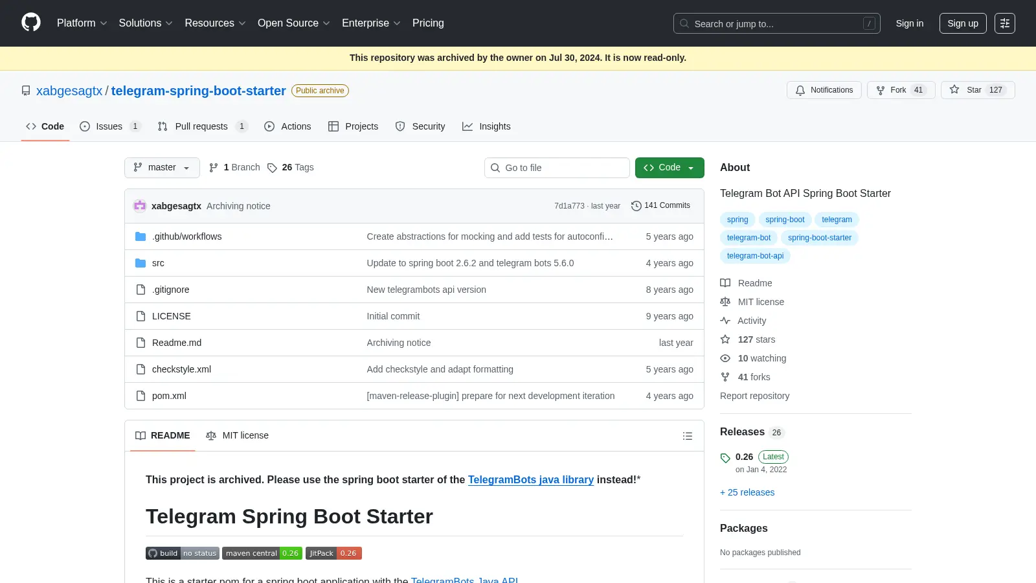
Task: Open the Archiving notice commit message in header
Action: pos(238,206)
